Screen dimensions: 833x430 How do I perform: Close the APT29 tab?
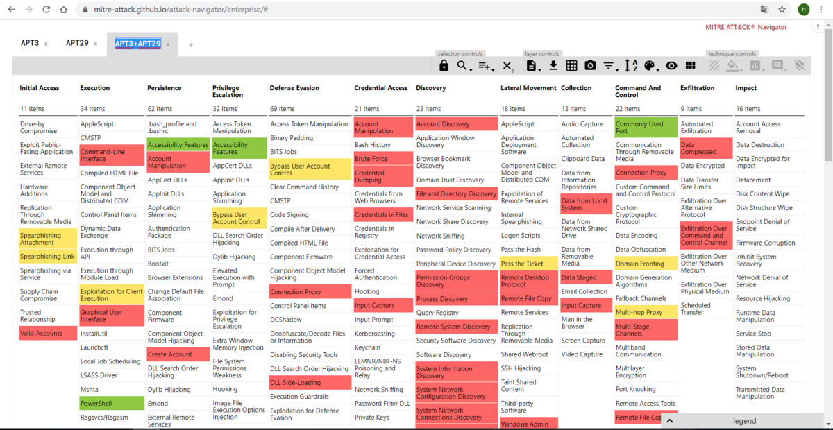point(96,44)
